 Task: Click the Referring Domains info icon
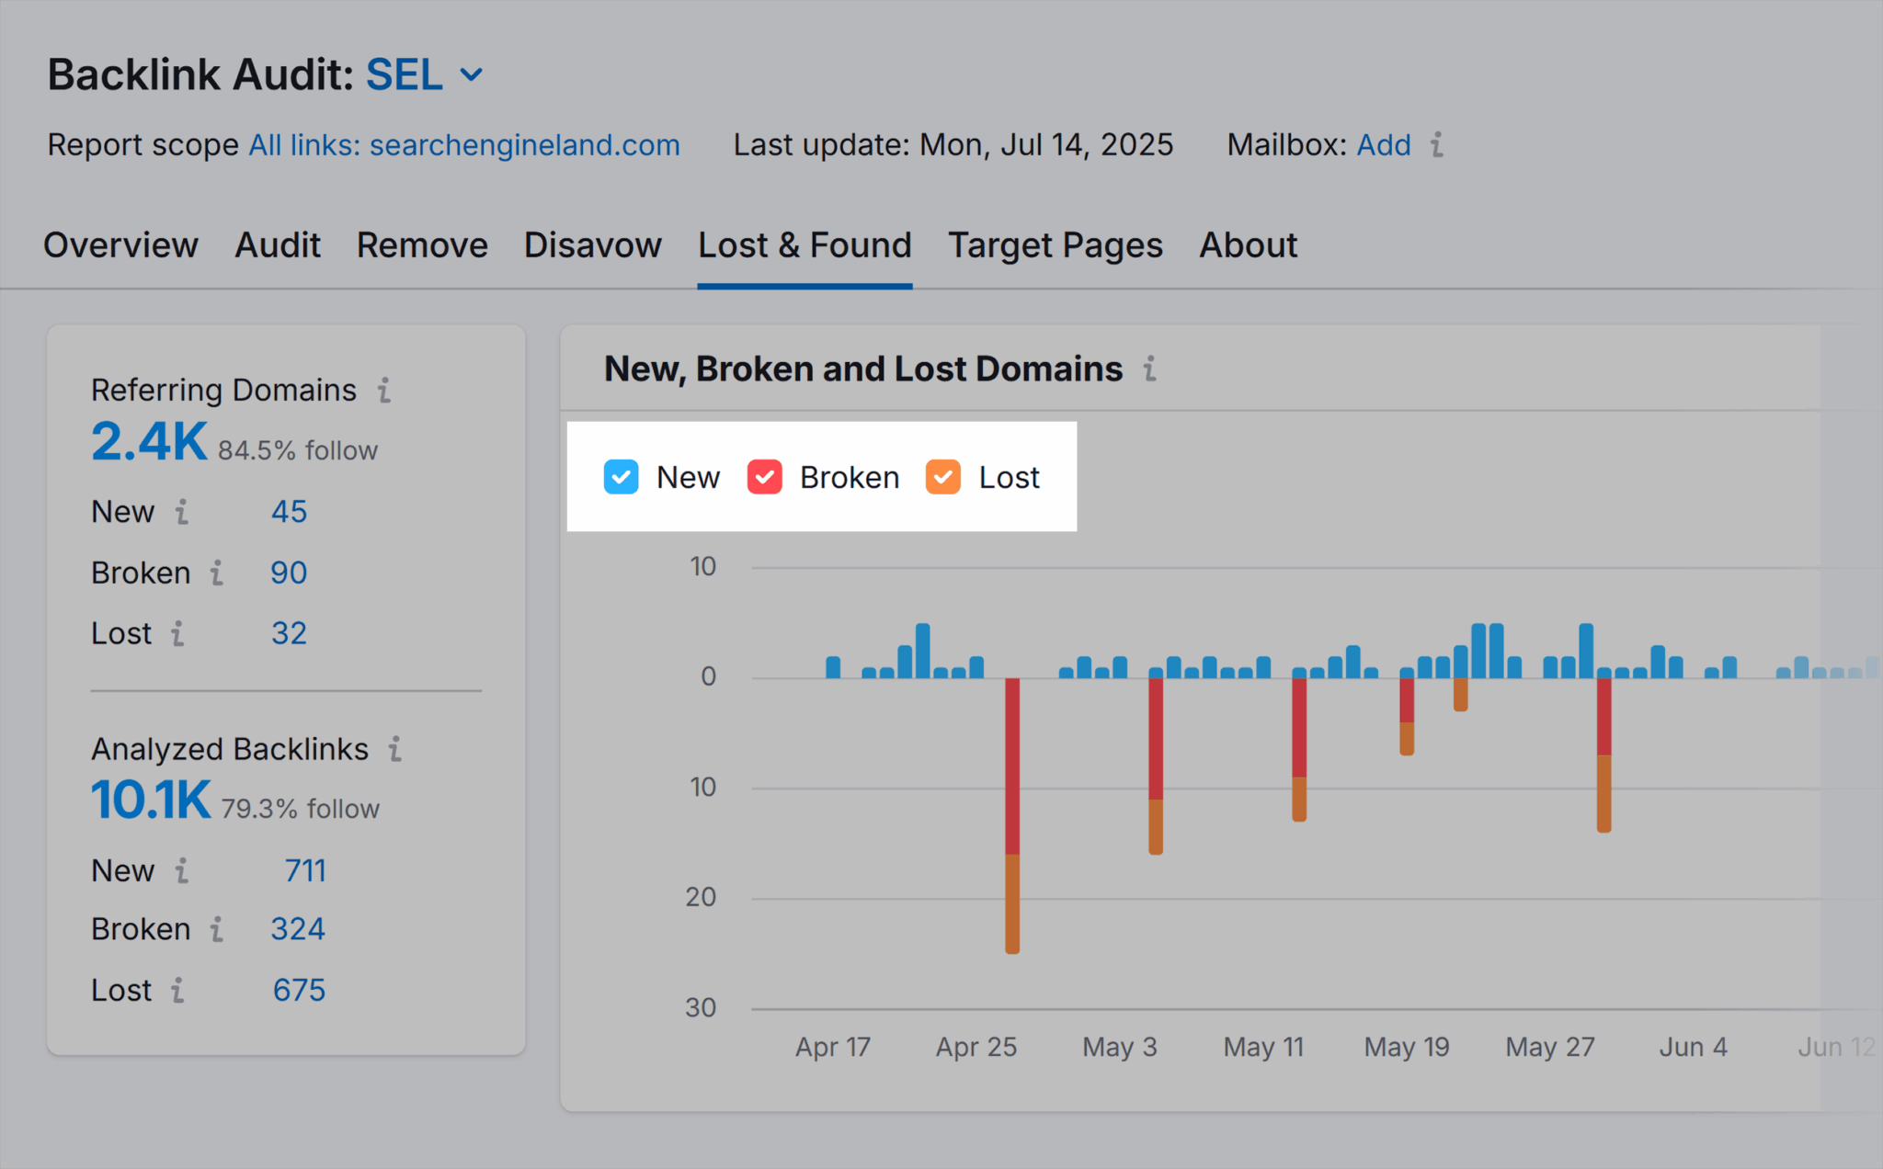pos(384,391)
